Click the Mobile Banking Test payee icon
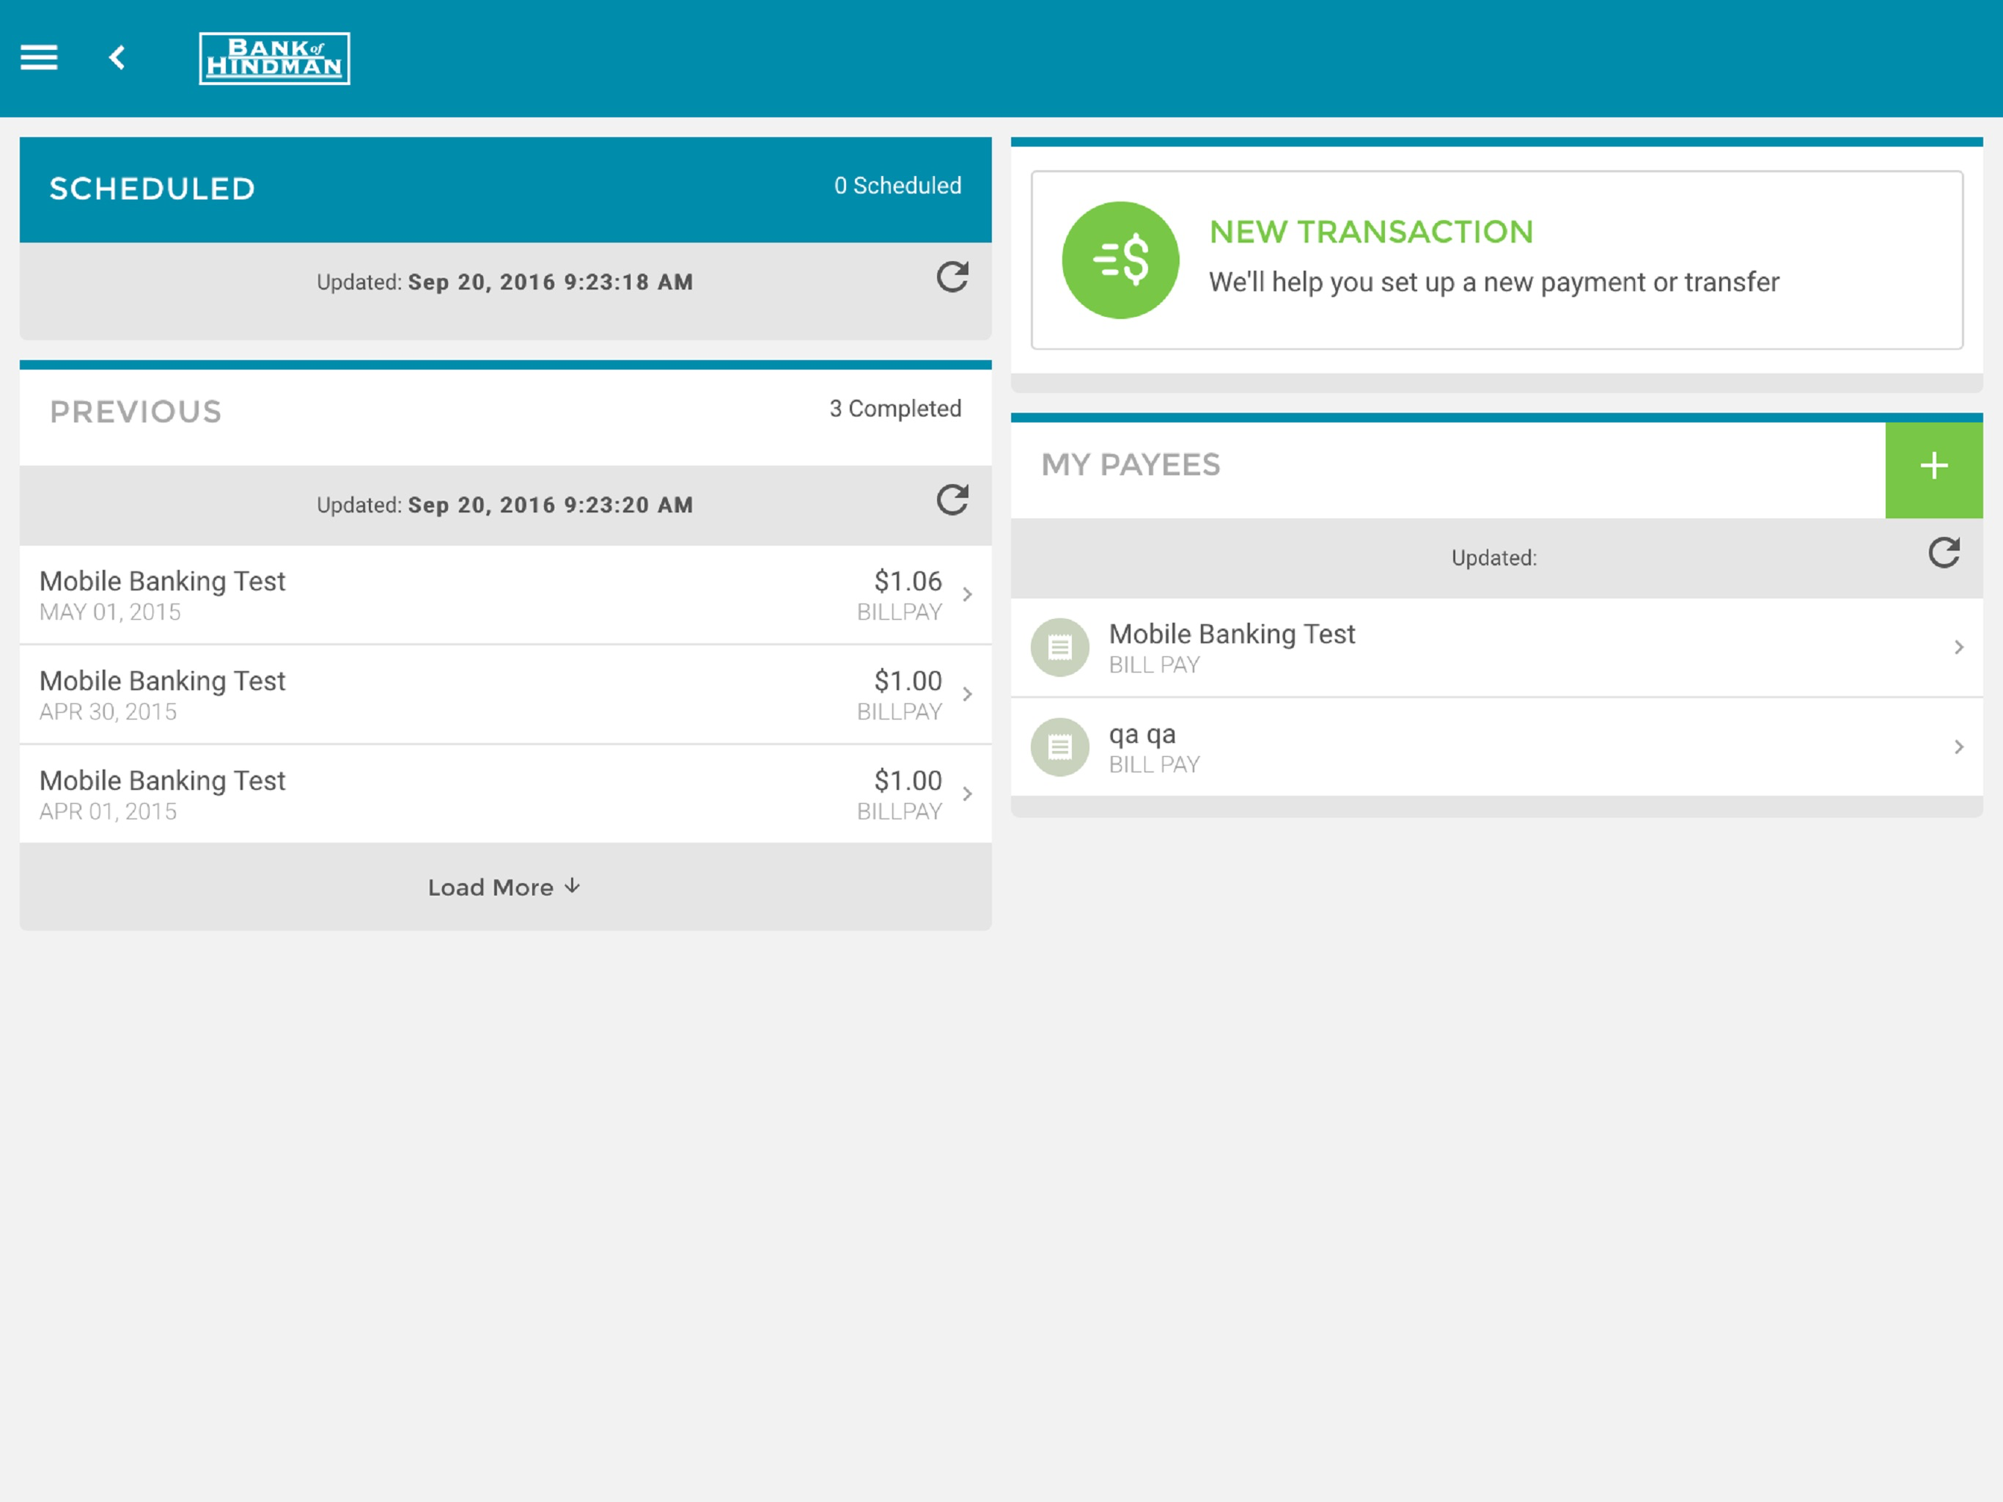 1059,648
